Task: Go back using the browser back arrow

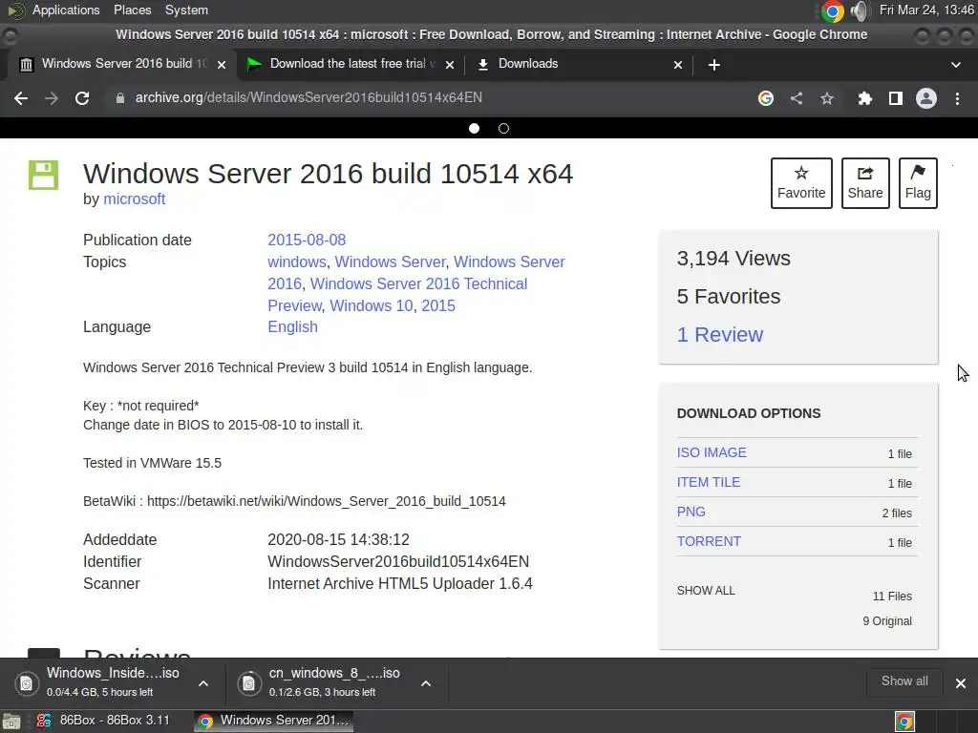Action: point(21,98)
